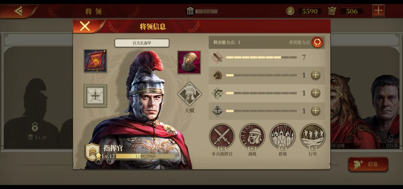
Task: Click plus button next to 506 medals
Action: click(378, 11)
